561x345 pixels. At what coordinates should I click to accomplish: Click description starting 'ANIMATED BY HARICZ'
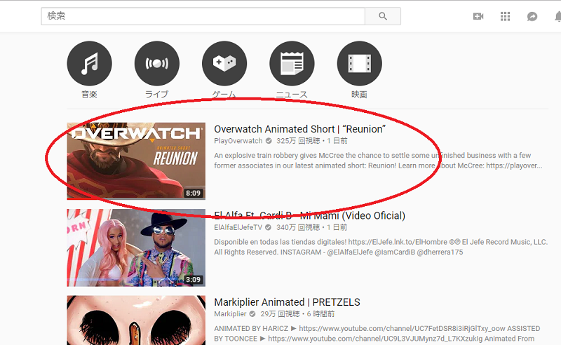pos(377,334)
